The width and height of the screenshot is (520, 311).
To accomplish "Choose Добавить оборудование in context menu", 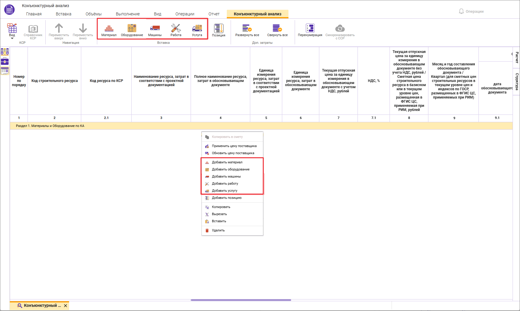I will (x=232, y=169).
